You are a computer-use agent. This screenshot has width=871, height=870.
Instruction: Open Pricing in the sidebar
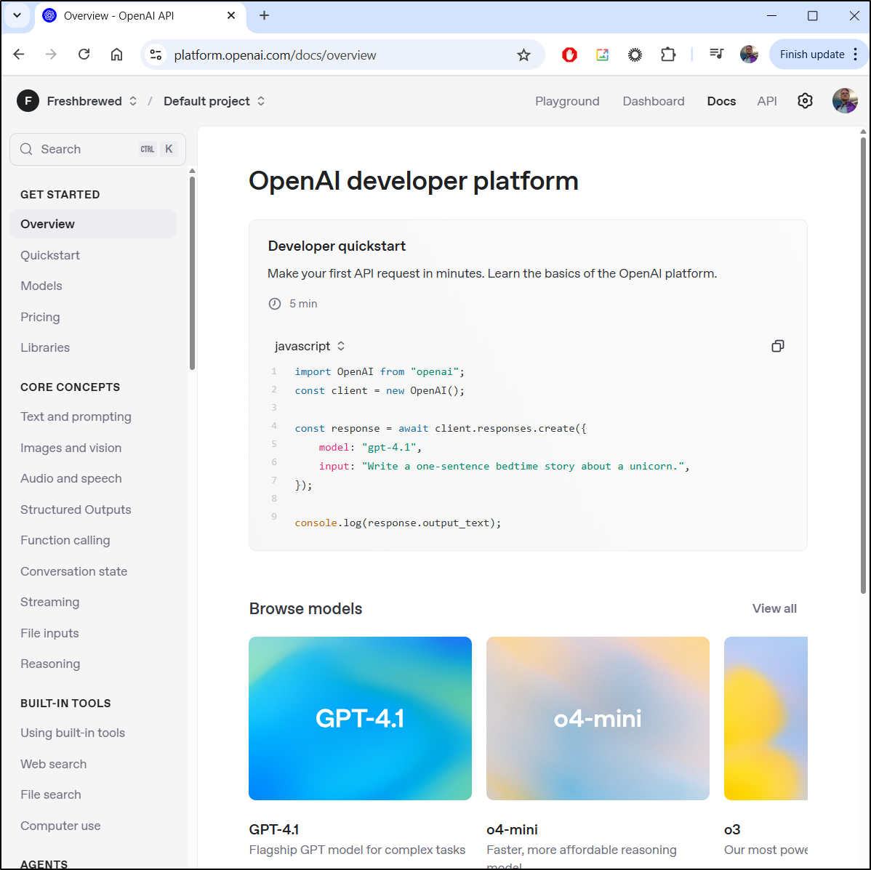(40, 317)
